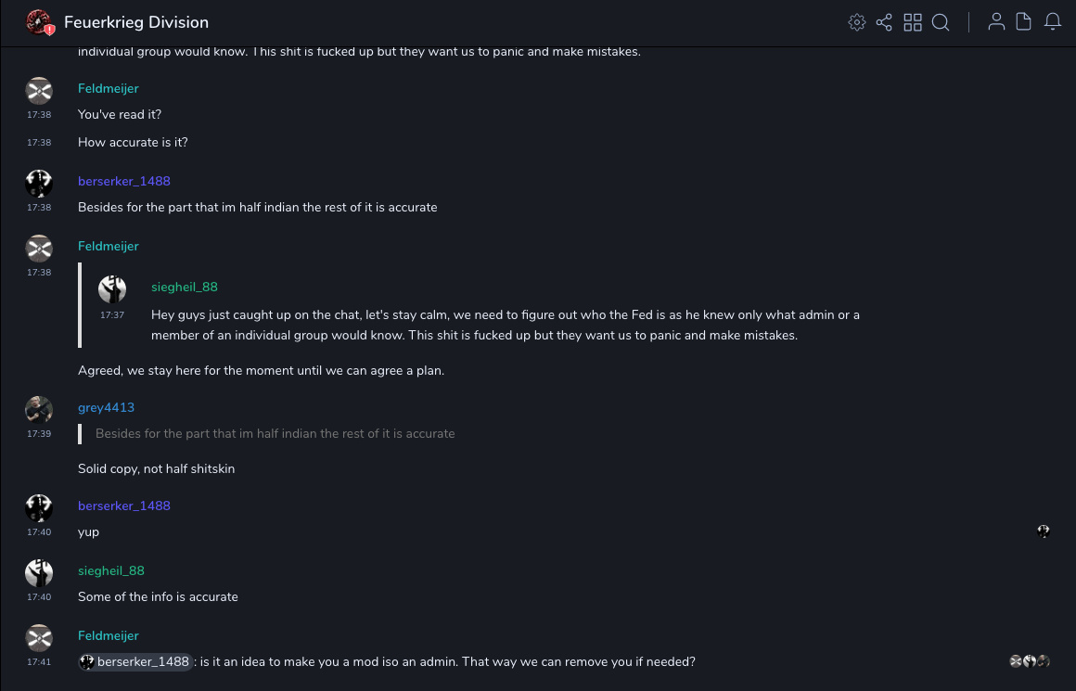Show the member list person icon
The width and height of the screenshot is (1076, 691).
pyautogui.click(x=996, y=22)
